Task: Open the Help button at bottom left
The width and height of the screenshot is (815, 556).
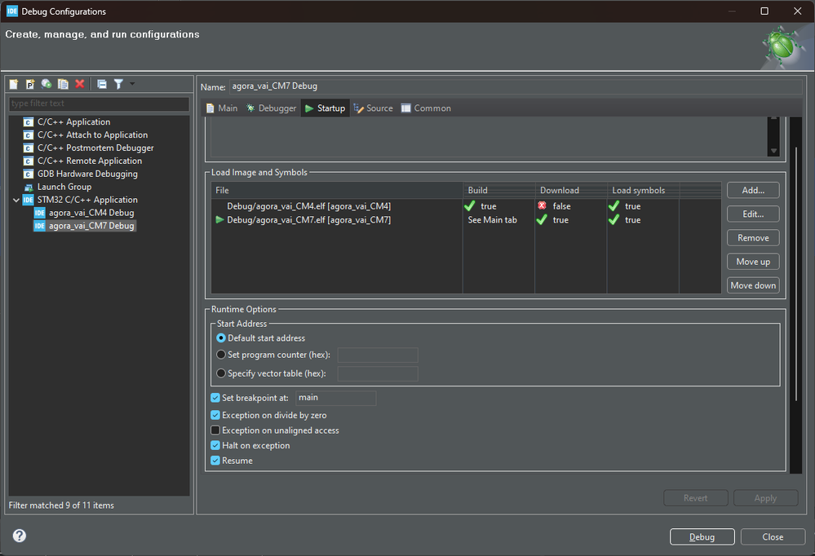Action: (18, 536)
